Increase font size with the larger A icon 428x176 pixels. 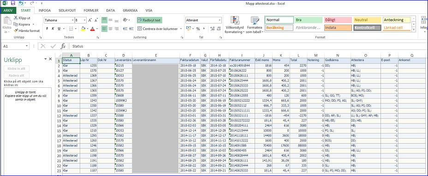(90, 20)
